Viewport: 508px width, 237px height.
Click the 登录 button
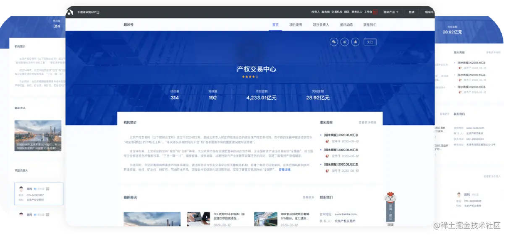coord(411,12)
